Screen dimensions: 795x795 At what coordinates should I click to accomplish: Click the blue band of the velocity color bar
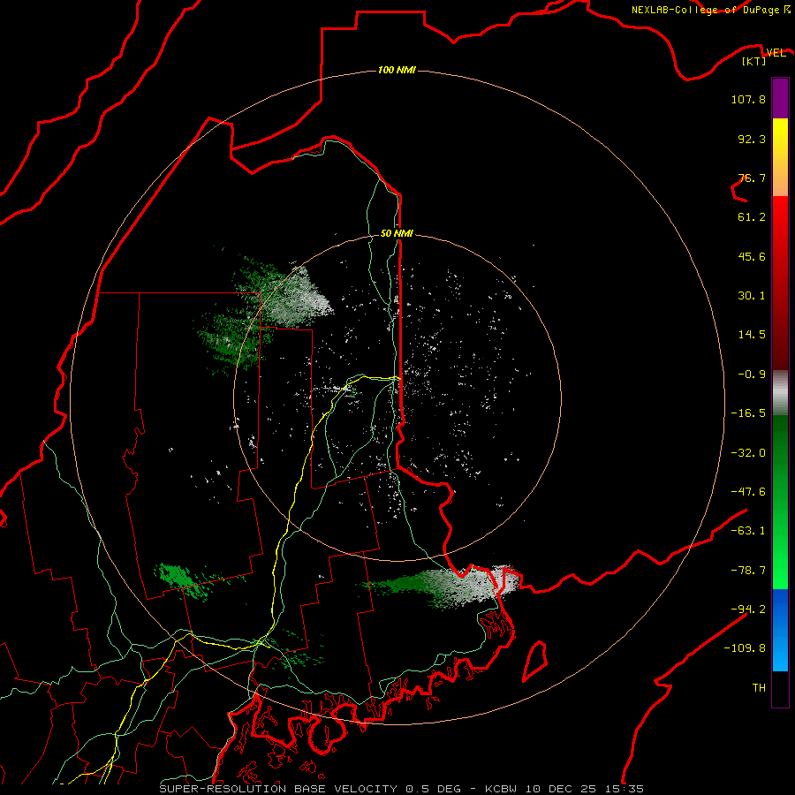click(780, 630)
